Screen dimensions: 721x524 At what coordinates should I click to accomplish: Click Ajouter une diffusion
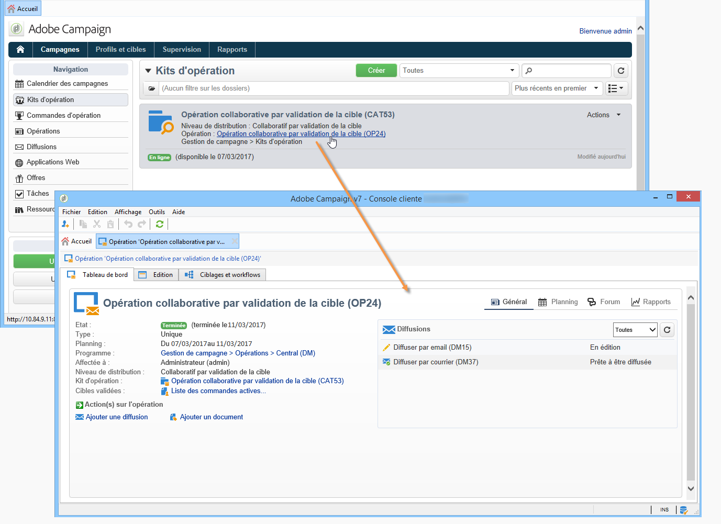pos(117,417)
